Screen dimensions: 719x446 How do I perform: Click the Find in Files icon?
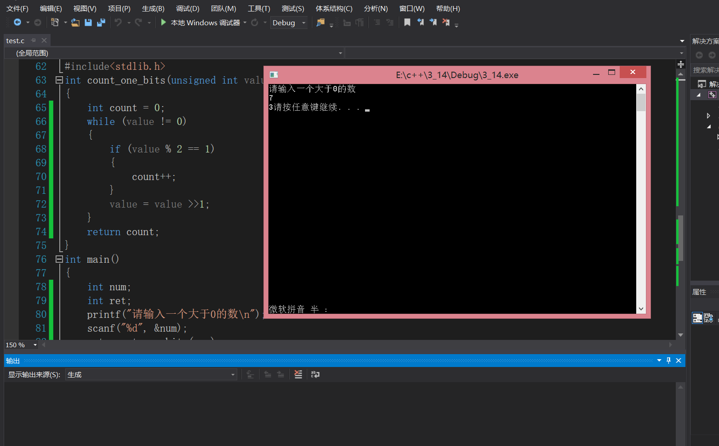tap(320, 22)
